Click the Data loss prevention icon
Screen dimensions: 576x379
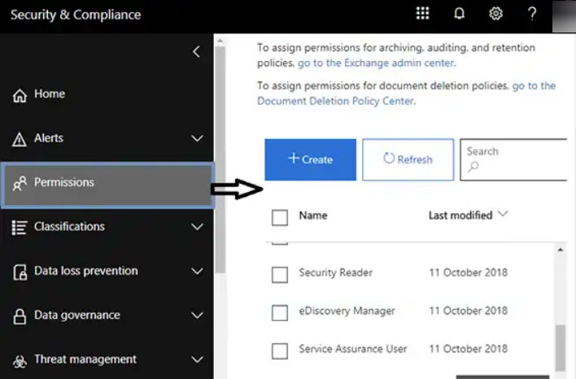point(20,272)
